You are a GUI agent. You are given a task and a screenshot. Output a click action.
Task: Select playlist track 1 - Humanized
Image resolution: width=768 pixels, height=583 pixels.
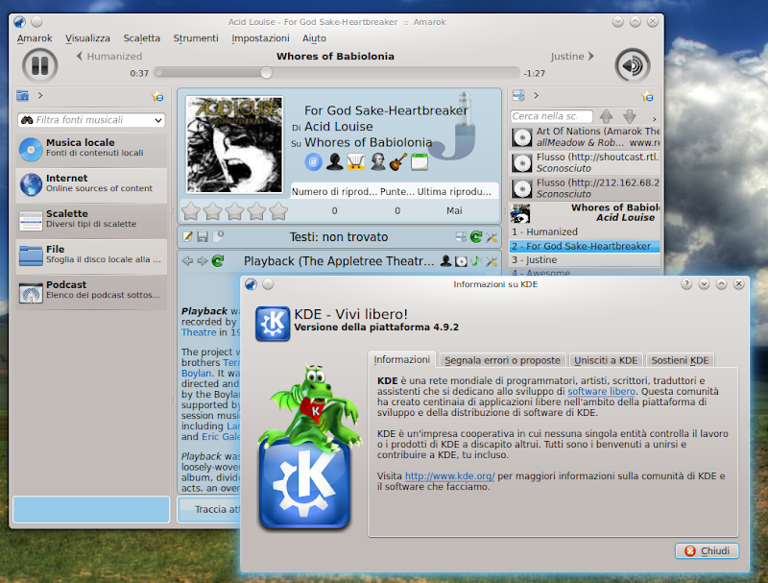(x=585, y=231)
